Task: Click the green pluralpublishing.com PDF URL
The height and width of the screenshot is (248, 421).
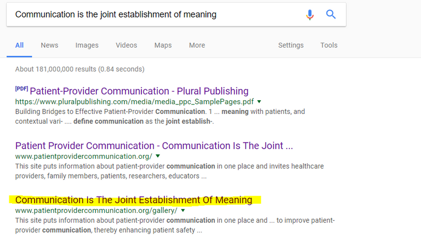Action: (134, 102)
